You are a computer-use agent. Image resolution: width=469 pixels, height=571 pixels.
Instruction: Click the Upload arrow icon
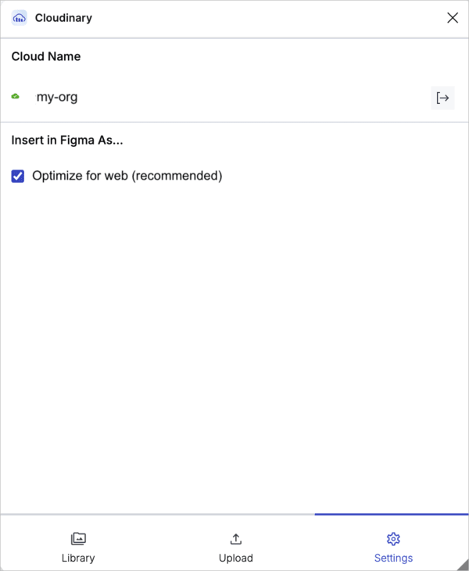point(236,539)
